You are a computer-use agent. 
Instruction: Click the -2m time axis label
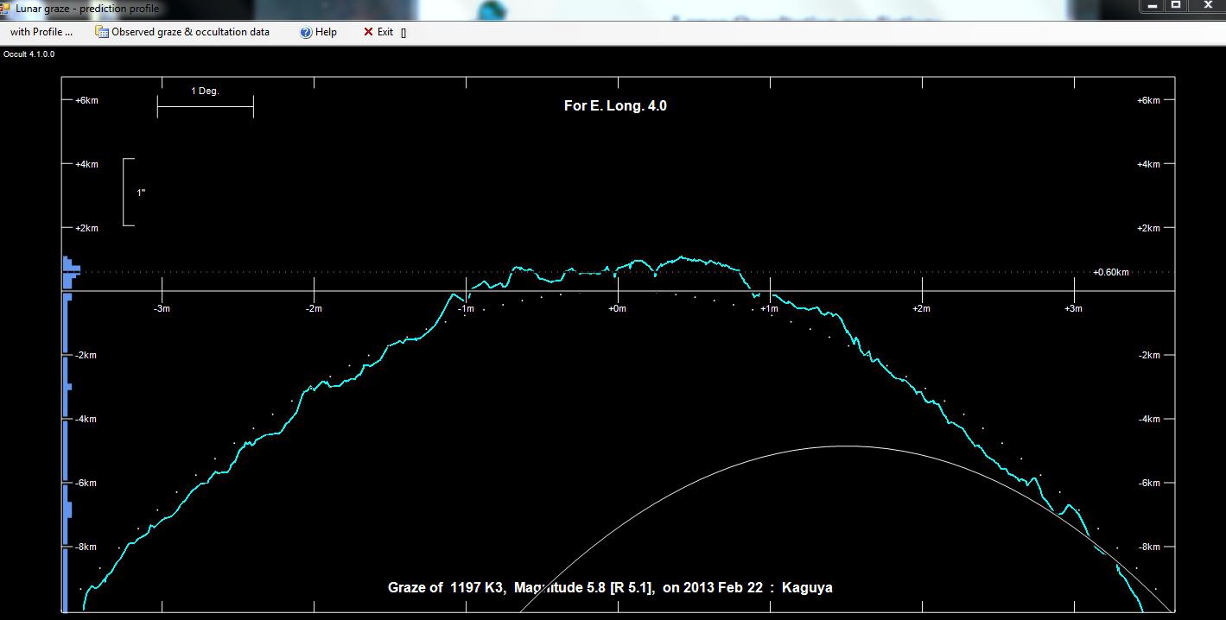pos(314,308)
